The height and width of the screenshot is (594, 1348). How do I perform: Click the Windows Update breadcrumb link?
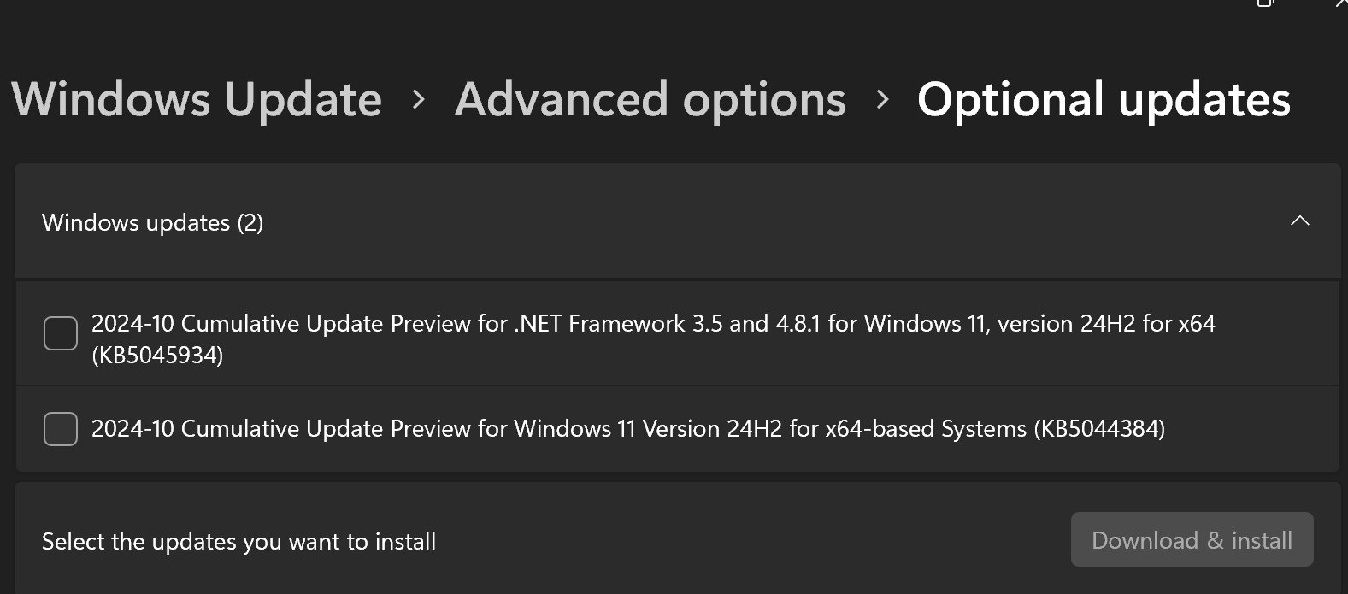coord(197,100)
